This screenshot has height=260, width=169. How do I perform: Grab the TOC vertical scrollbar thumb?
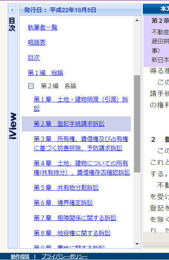(x=137, y=124)
